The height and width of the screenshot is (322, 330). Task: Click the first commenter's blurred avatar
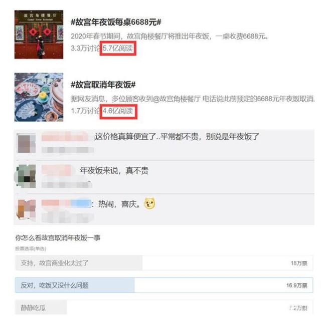pos(26,144)
